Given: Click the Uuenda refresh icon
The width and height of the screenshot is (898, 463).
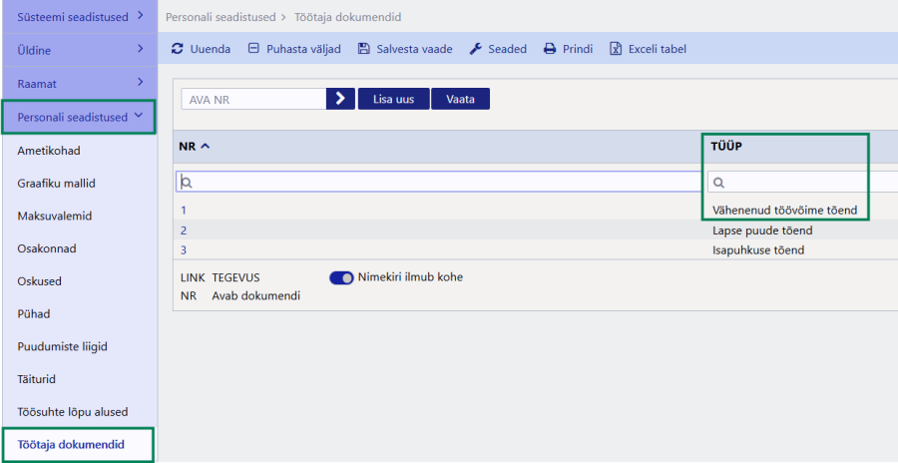Looking at the screenshot, I should click(178, 49).
